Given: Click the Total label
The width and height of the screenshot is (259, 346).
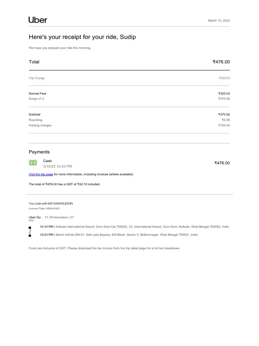Looking at the screenshot, I should click(x=34, y=62).
